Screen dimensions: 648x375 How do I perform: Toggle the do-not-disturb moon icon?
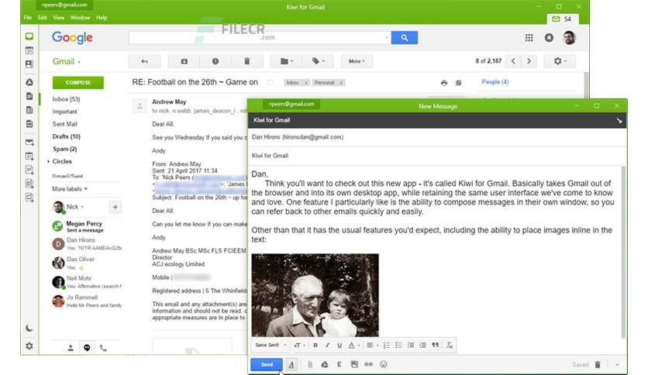pyautogui.click(x=29, y=328)
